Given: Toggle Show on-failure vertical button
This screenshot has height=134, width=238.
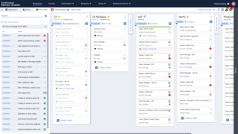Looking at the screenshot, I should tap(216, 24).
